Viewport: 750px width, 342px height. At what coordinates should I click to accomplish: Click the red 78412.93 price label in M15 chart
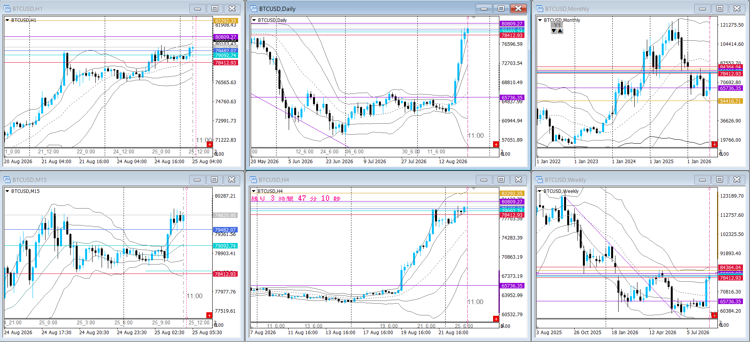click(x=225, y=274)
